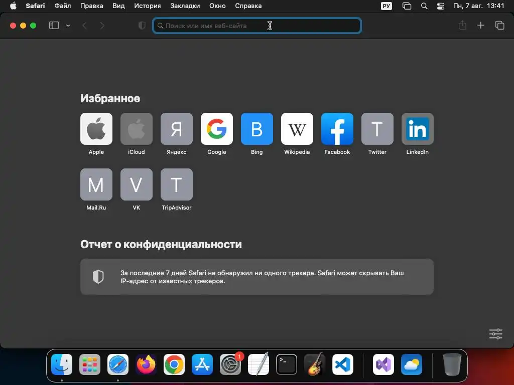Open Finder from the Dock
Screen dimensions: 514x385
[x=62, y=364]
